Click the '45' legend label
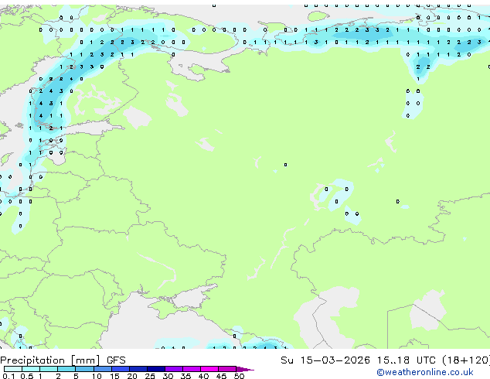 click(221, 376)
